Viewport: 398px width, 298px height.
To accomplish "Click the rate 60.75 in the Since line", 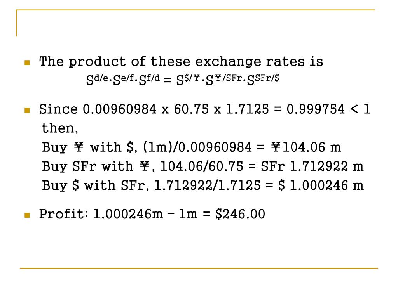I will click(x=191, y=109).
